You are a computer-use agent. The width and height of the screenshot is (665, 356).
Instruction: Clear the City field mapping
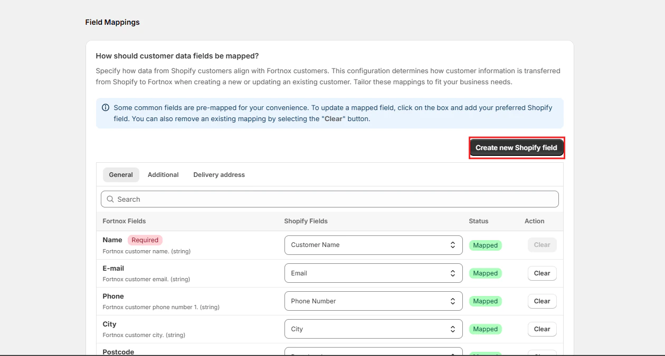point(542,329)
